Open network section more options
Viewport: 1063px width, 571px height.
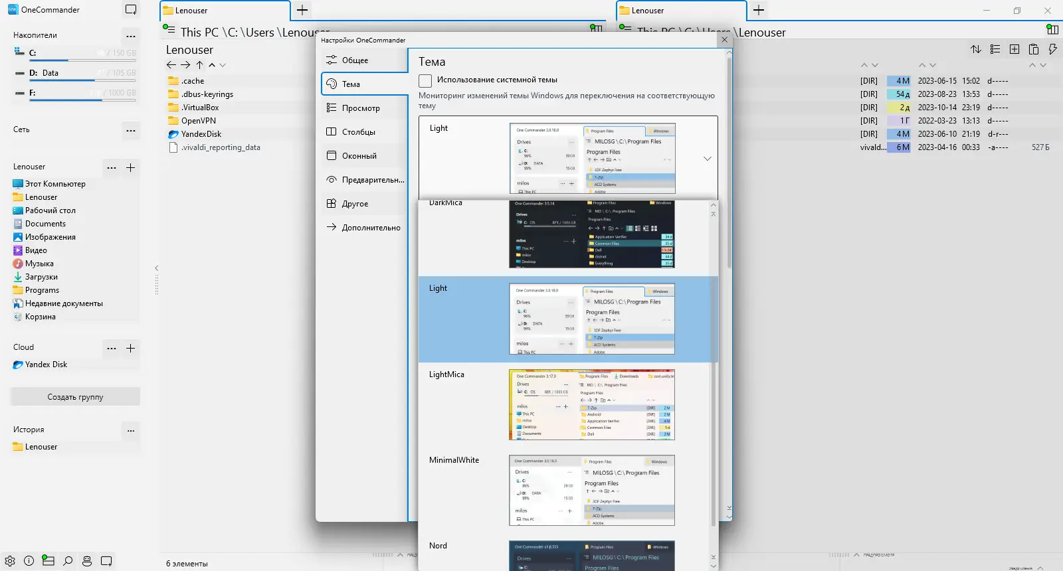[x=131, y=130]
